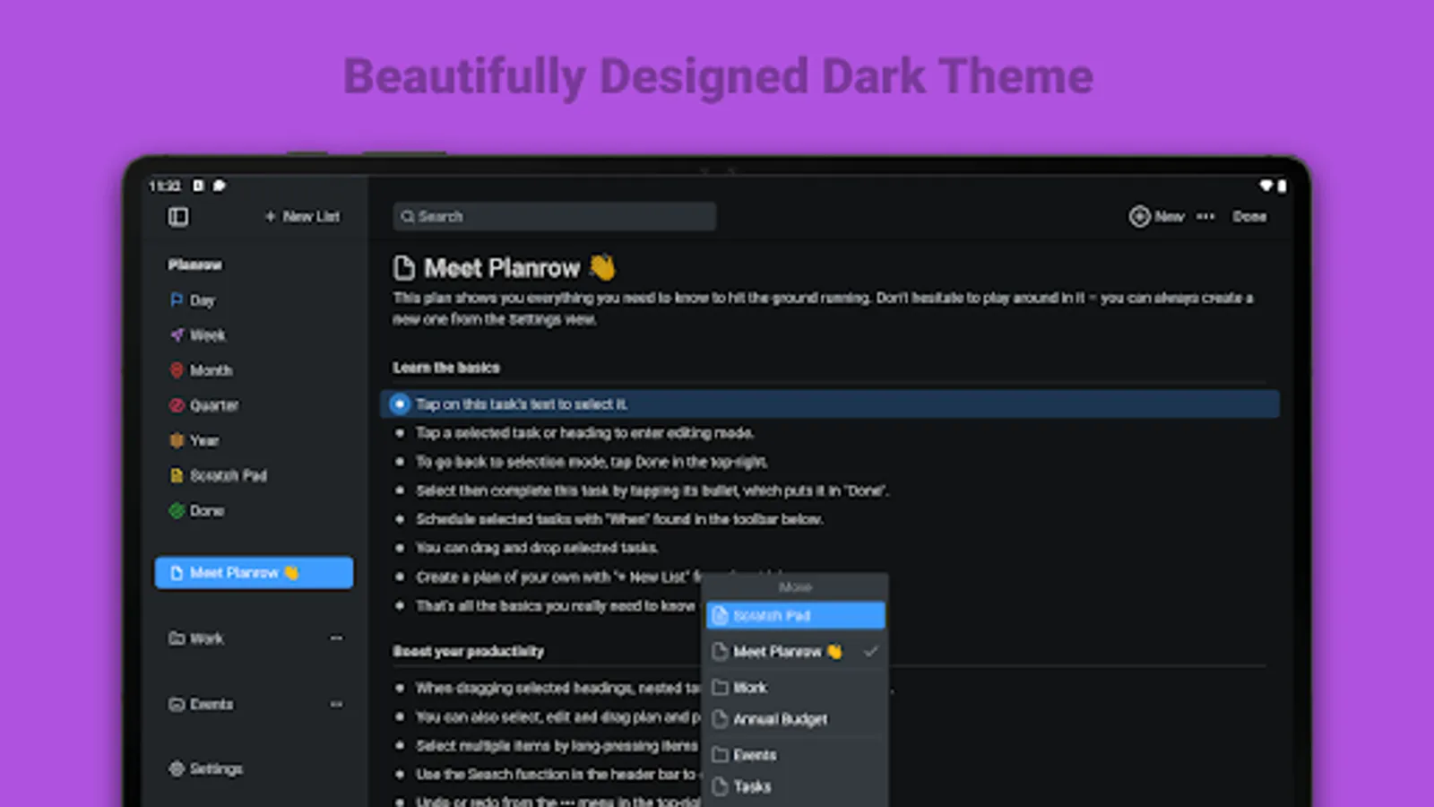Tick the bullet for 'Select then complete this task'
Viewport: 1434px width, 807px height.
400,490
